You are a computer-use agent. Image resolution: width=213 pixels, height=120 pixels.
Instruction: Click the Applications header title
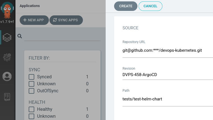coord(30,6)
